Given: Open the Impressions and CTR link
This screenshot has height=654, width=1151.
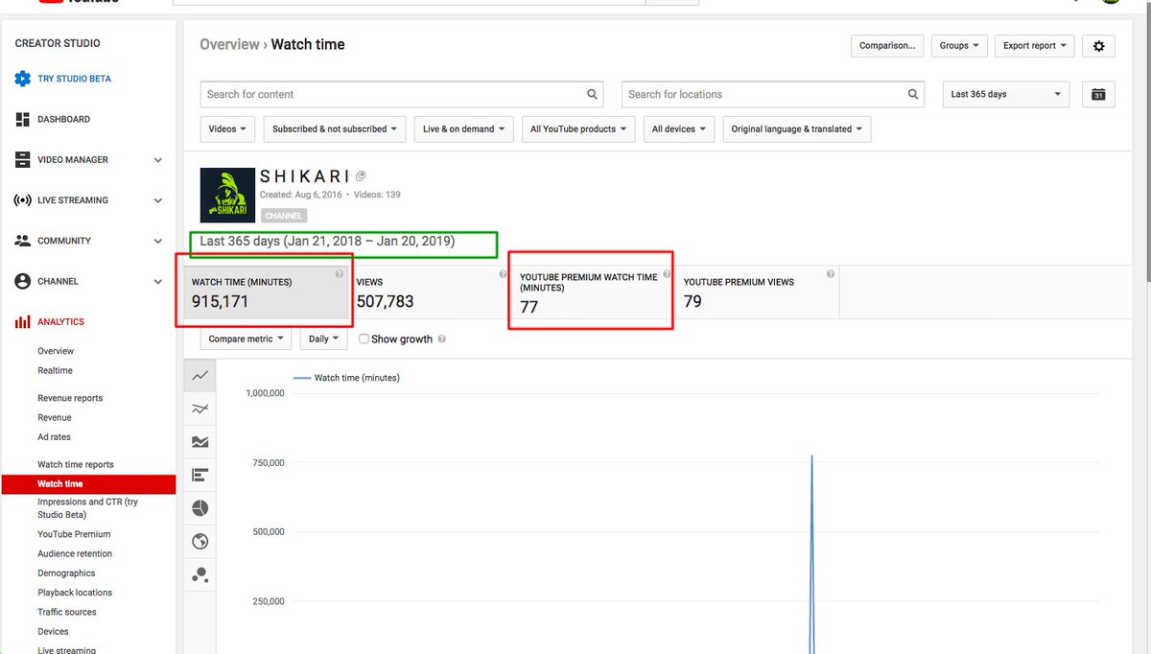Looking at the screenshot, I should pos(87,508).
